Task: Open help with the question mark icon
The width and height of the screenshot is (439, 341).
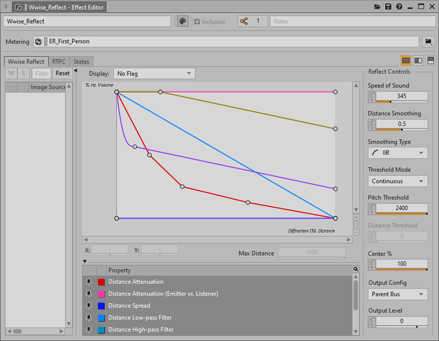Action: coord(399,7)
